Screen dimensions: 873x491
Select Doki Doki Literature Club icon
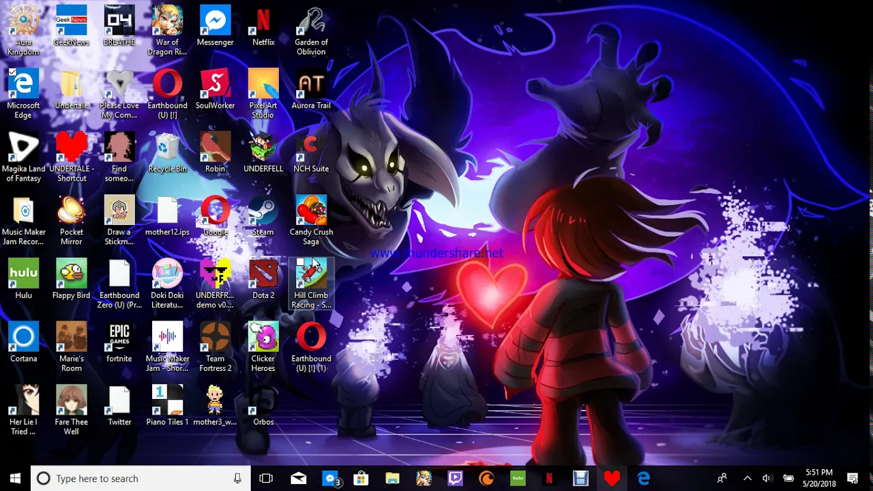(x=167, y=284)
